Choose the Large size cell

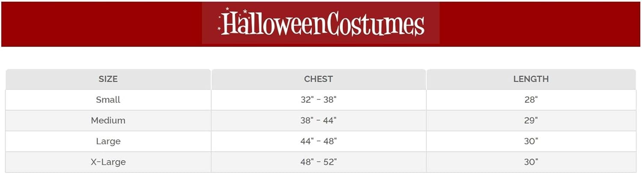pos(108,141)
